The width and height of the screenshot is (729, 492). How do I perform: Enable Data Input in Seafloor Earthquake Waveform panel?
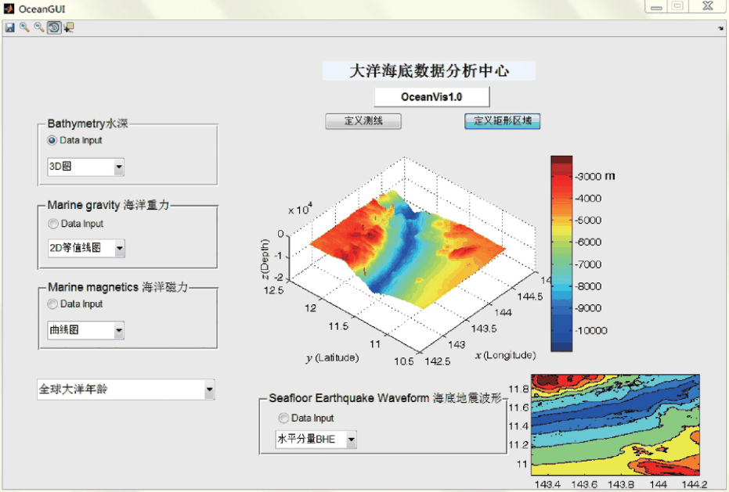point(283,418)
